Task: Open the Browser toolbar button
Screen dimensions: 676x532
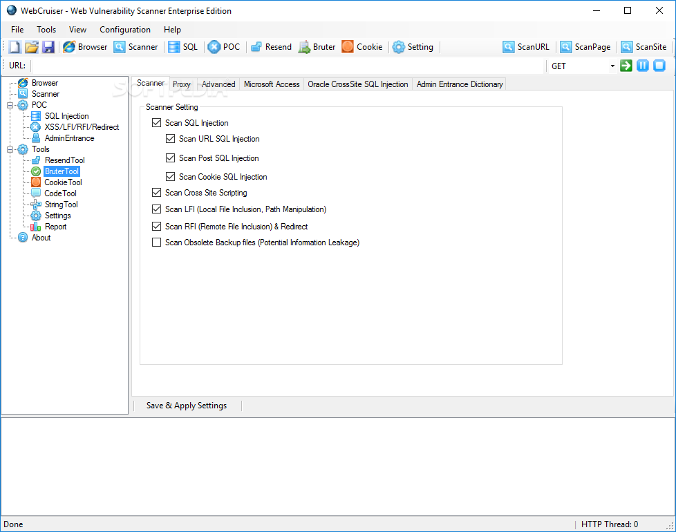Action: 85,47
